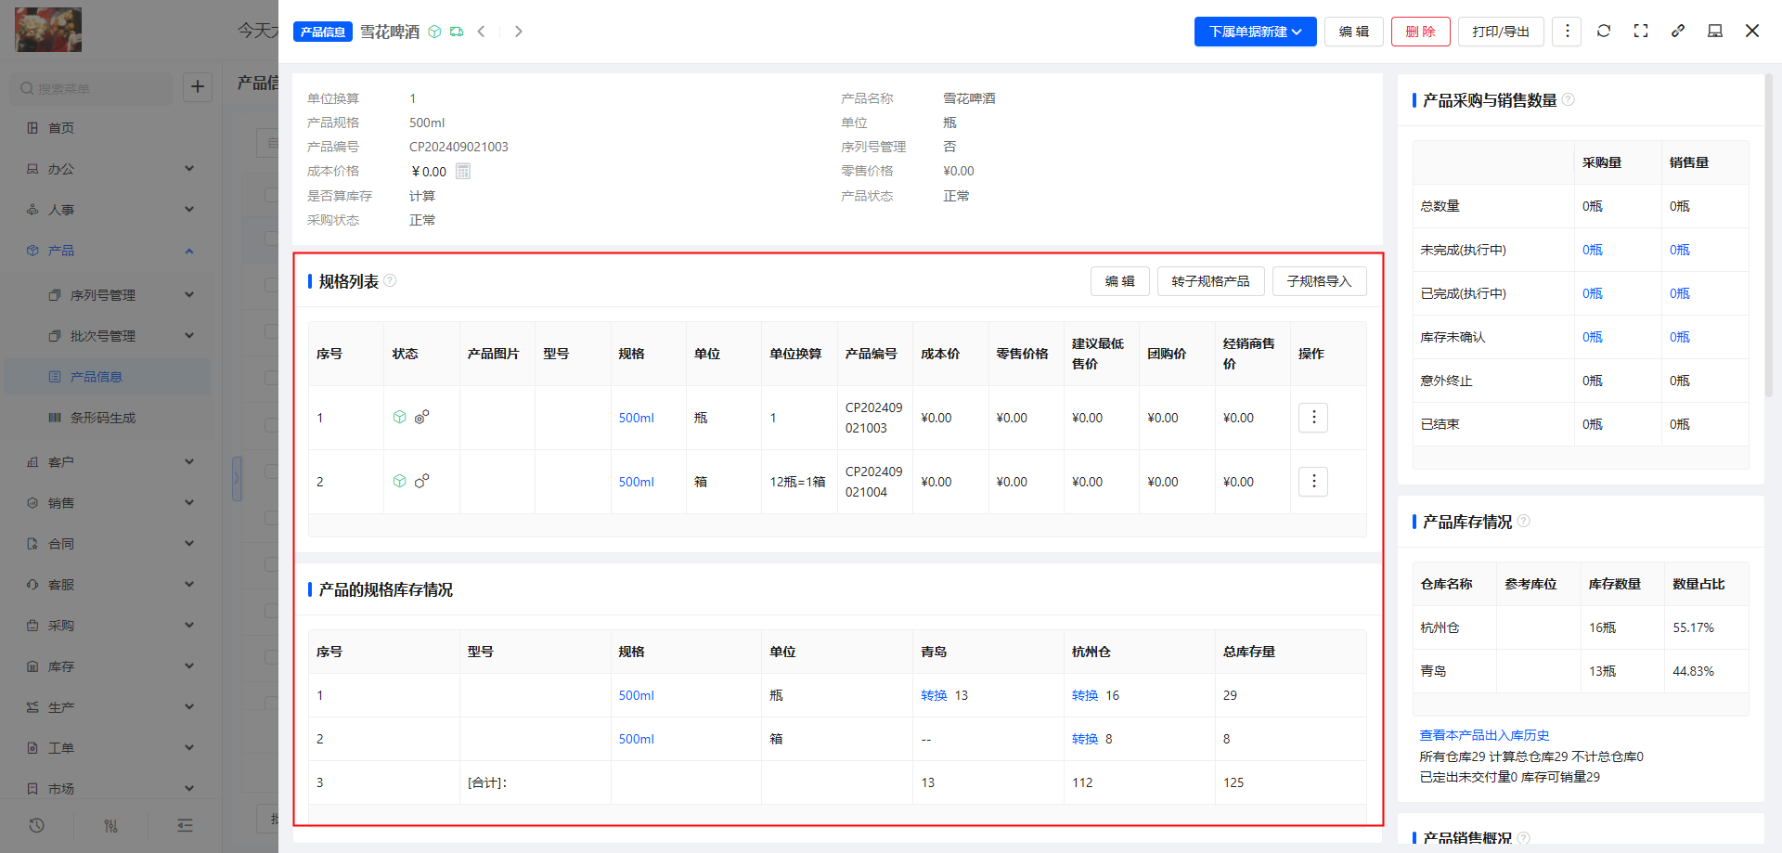Click the 子规格导入 button
Viewport: 1782px width, 853px height.
tap(1320, 281)
